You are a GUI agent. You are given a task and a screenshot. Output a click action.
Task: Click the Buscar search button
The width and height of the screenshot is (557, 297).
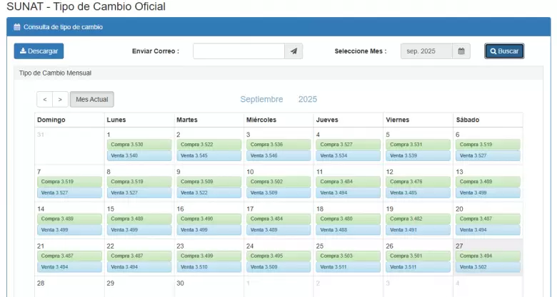(x=504, y=51)
